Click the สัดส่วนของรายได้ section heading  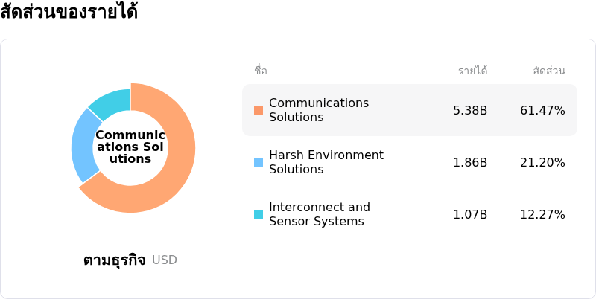point(69,11)
